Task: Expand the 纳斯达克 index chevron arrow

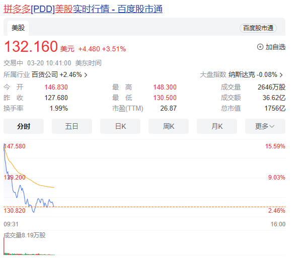Action: 281,75
